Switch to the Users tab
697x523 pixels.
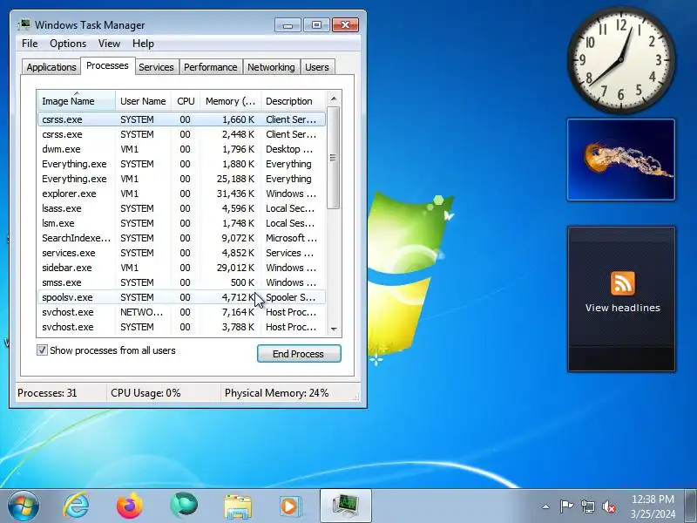[x=317, y=67]
